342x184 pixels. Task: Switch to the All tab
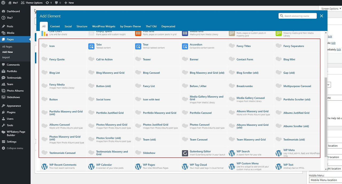(44, 26)
